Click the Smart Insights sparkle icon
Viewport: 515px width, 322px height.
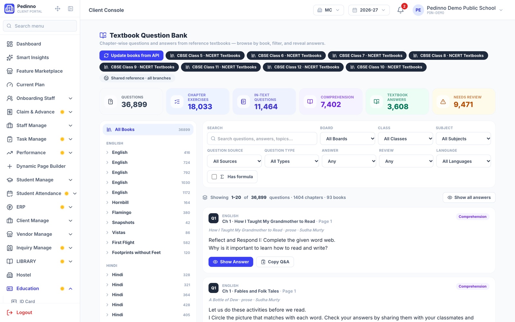click(x=10, y=57)
